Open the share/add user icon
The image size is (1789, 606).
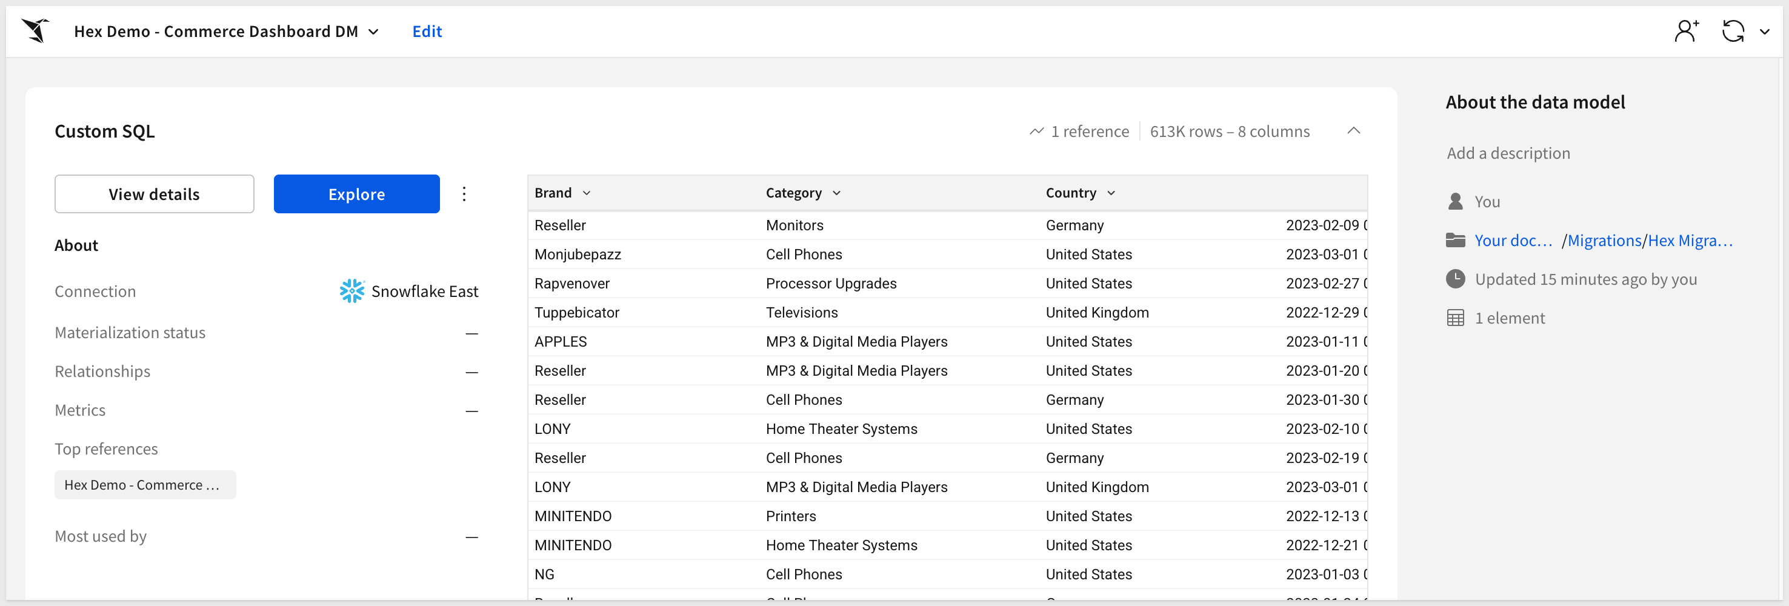click(x=1686, y=32)
